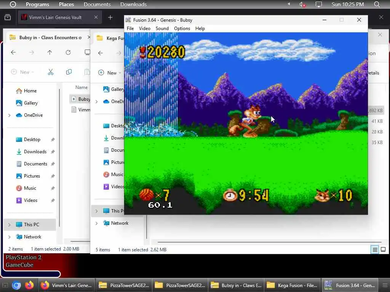Open the Programs menu in top panel
The width and height of the screenshot is (390, 292).
(38, 4)
